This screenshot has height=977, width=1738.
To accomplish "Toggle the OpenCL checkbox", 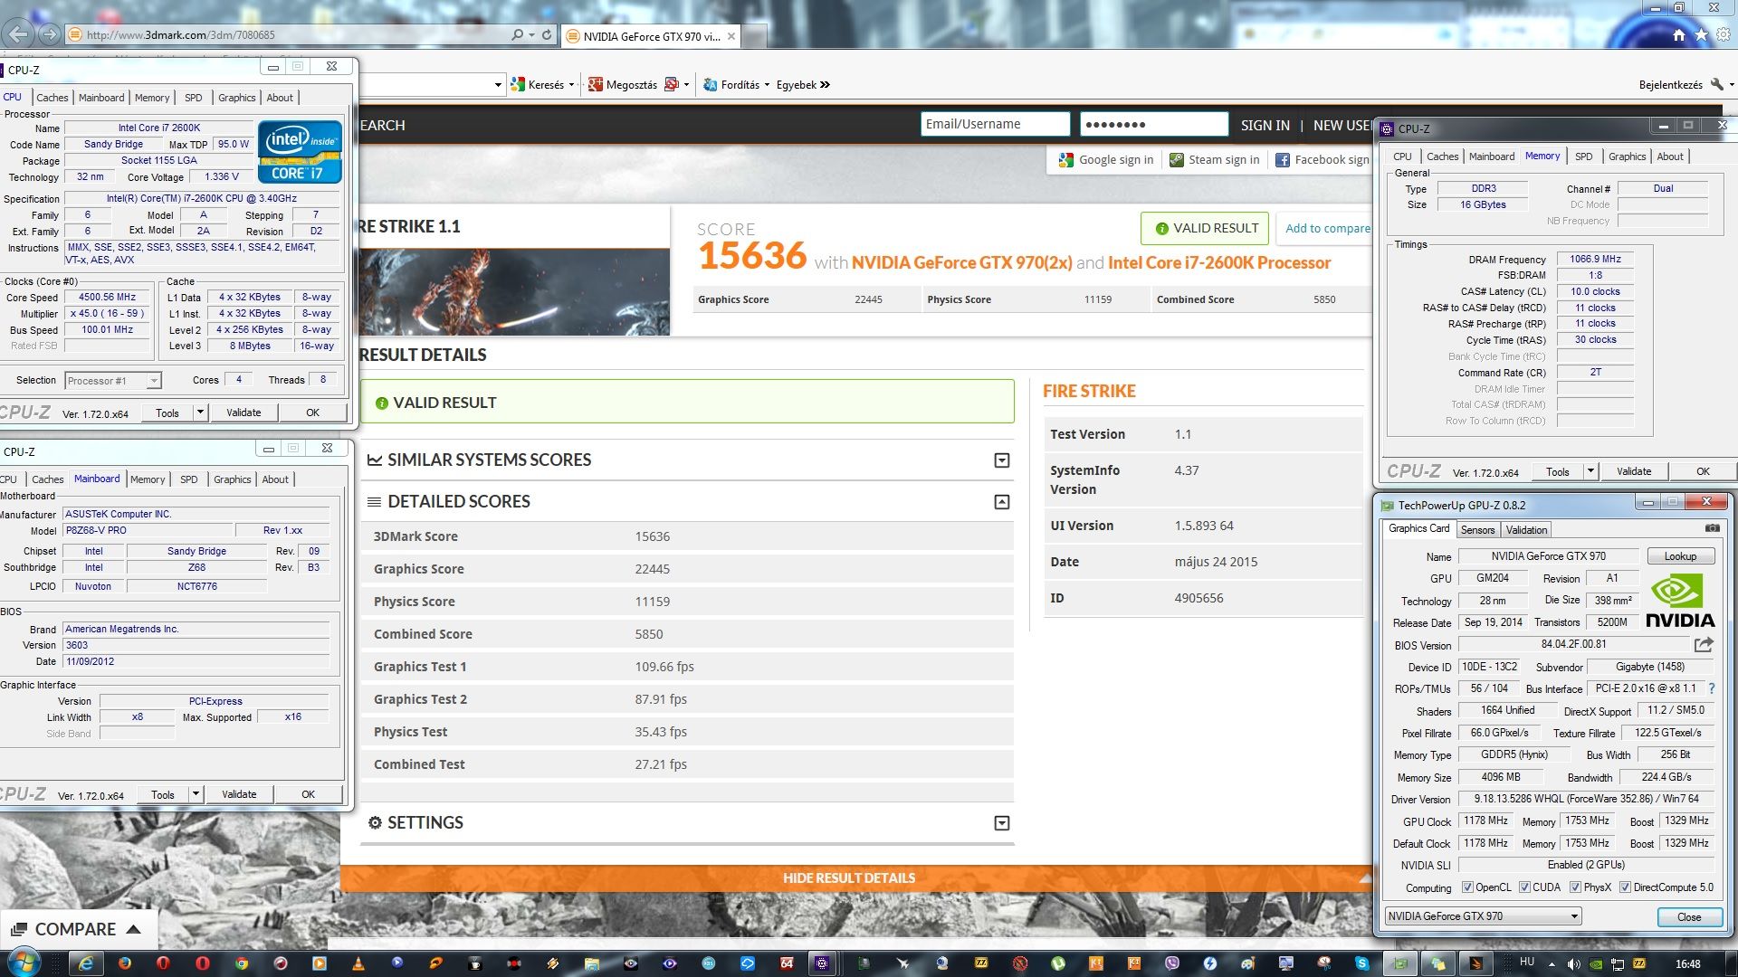I will 1467,887.
